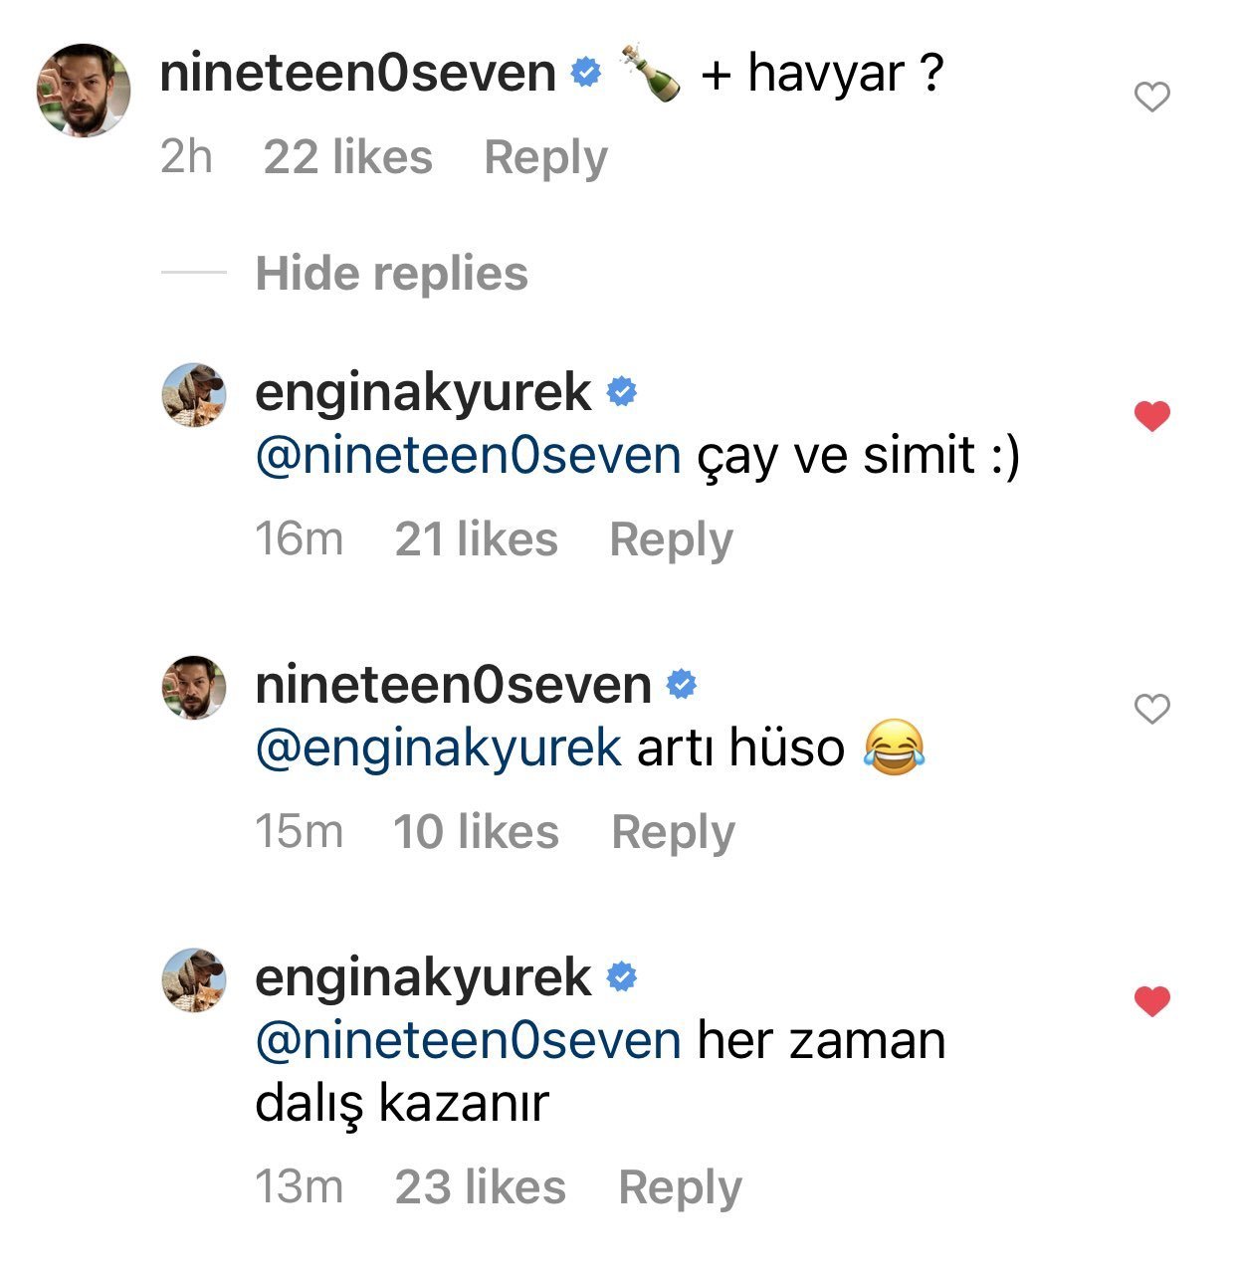Like the 'artı hüso' reply with heart
Image resolution: width=1236 pixels, height=1279 pixels.
point(1151,709)
